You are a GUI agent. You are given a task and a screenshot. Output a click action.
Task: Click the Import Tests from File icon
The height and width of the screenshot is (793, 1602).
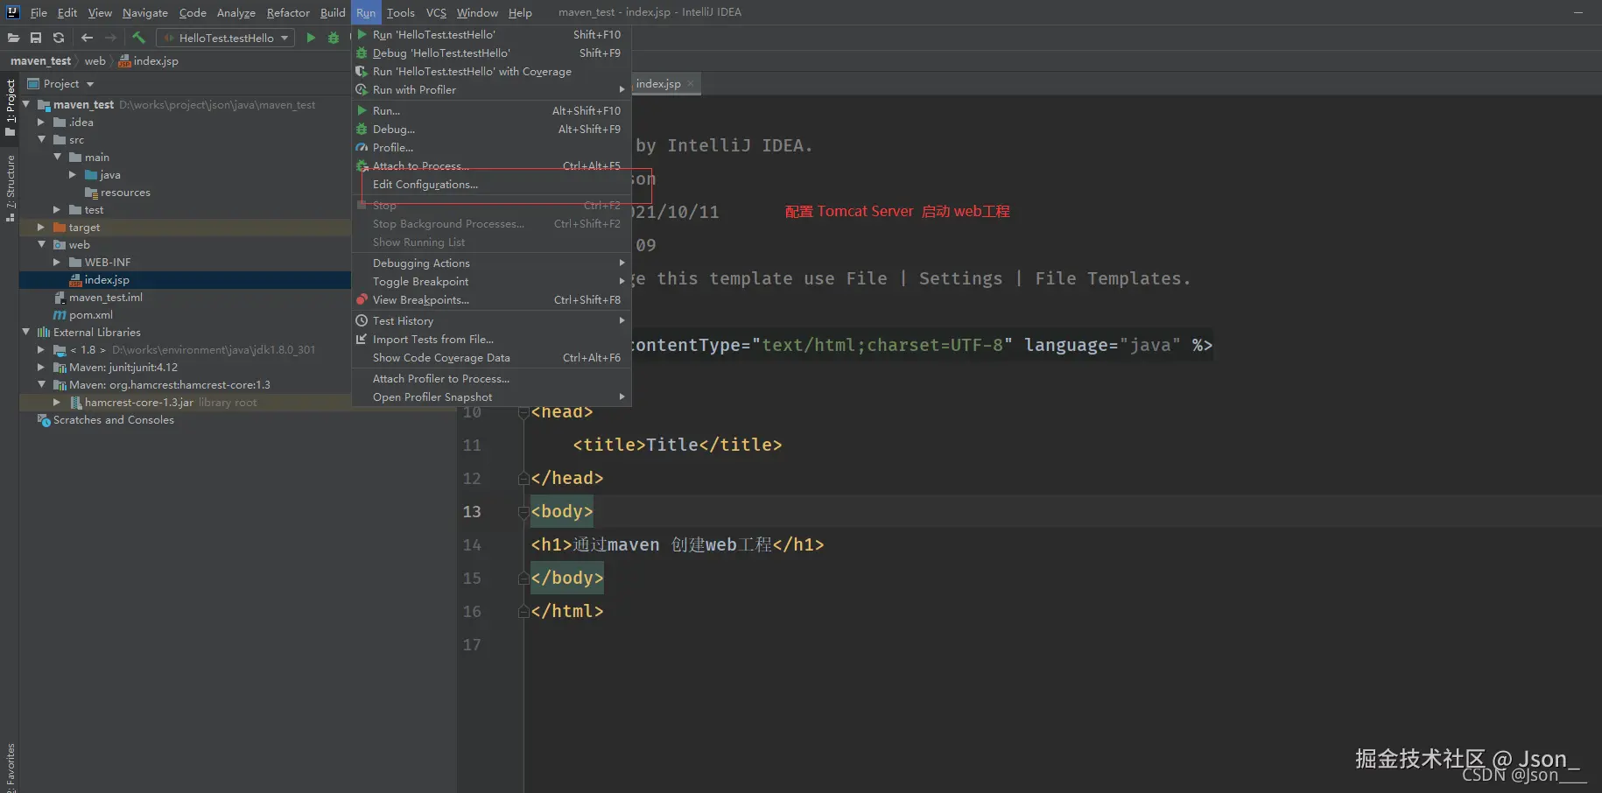[x=362, y=339]
